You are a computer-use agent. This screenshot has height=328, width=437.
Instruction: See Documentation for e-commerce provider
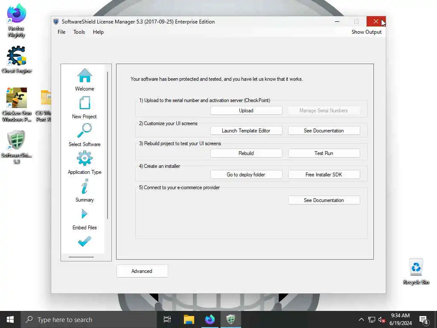[324, 200]
